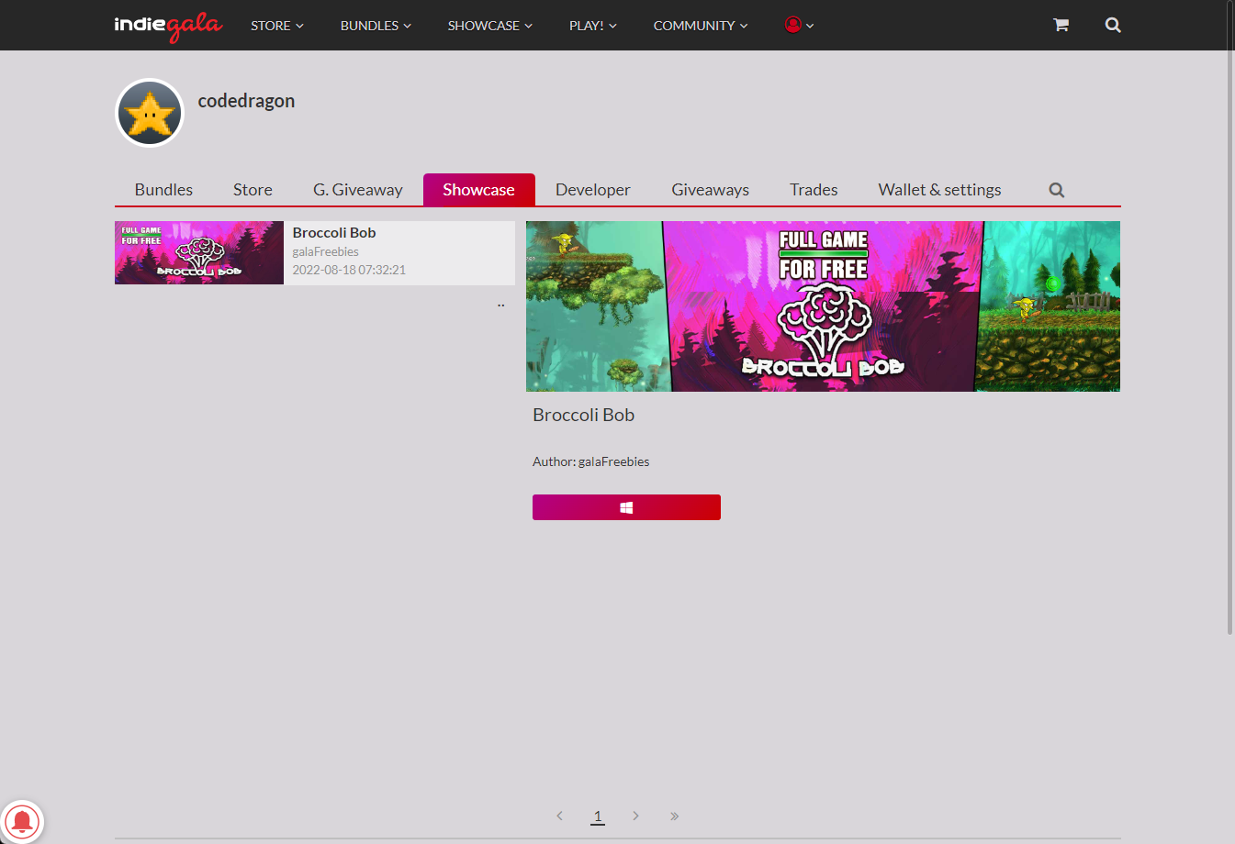
Task: Click the Broccoli Bob list entry title
Action: [x=334, y=233]
